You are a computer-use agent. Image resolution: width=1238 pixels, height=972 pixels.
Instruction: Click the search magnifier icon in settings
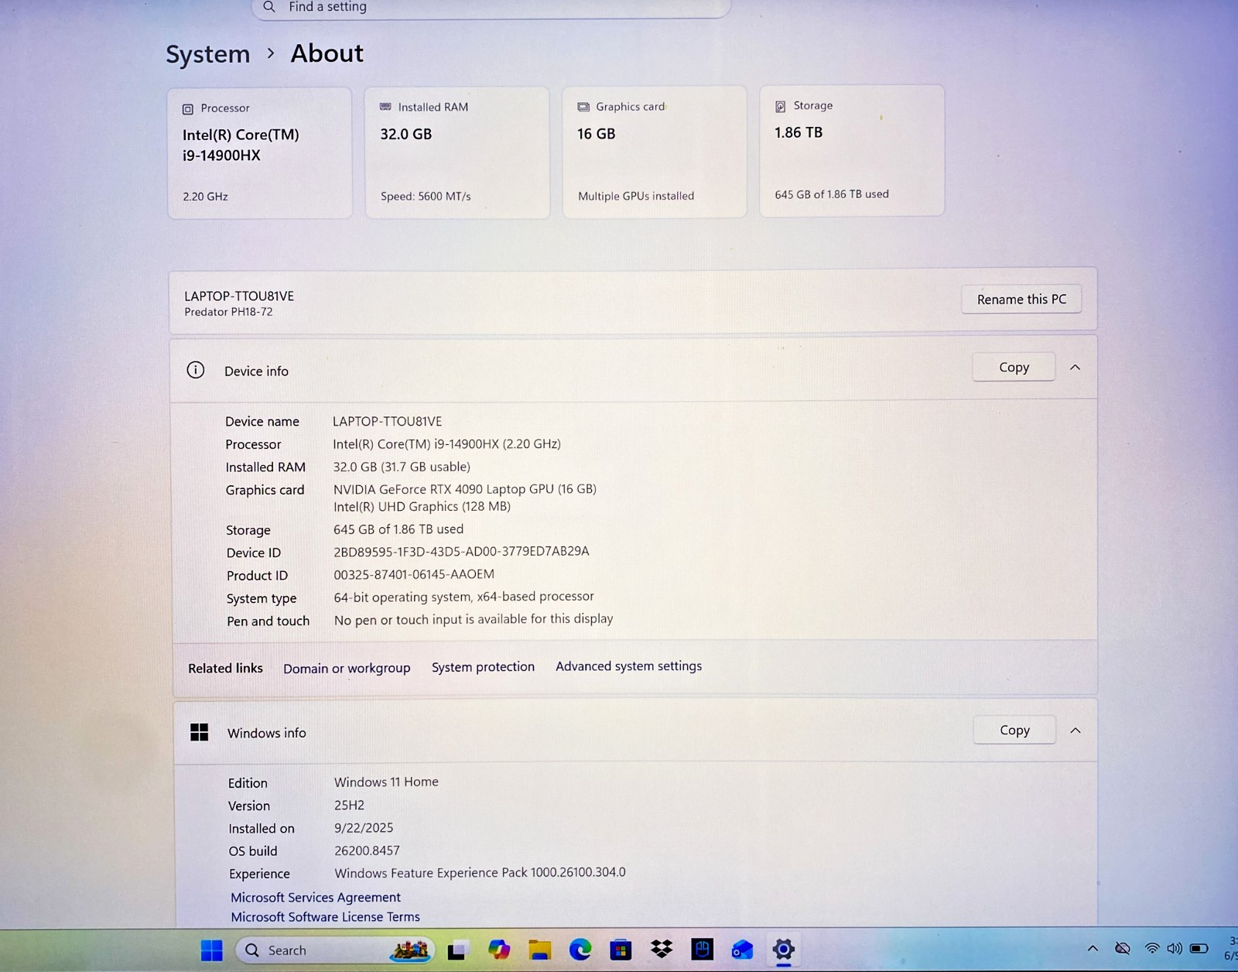pyautogui.click(x=269, y=7)
